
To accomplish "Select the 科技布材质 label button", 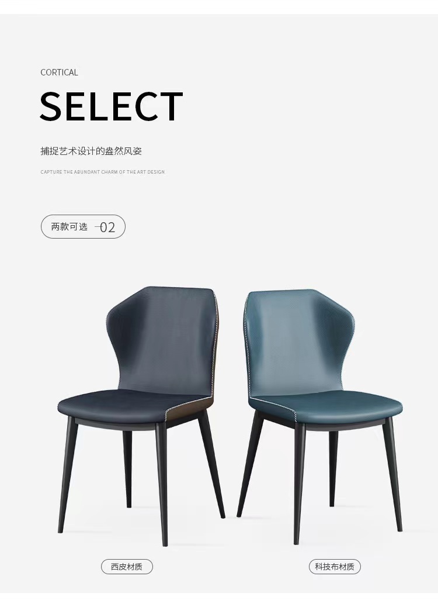I will pos(335,567).
